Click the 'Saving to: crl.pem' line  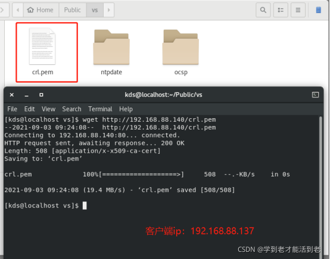[x=43, y=159]
